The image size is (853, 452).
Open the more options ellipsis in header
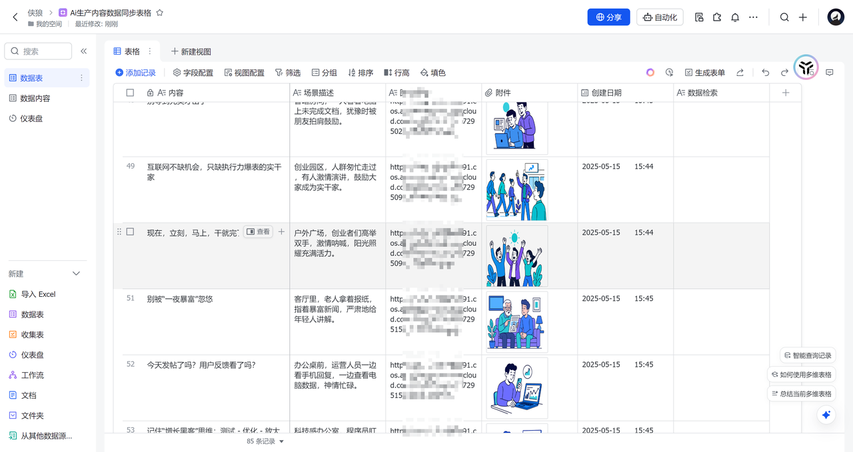[x=753, y=17]
